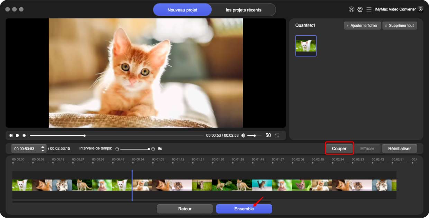
Task: Click the / 00:02:53:15 total duration text
Action: click(59, 149)
